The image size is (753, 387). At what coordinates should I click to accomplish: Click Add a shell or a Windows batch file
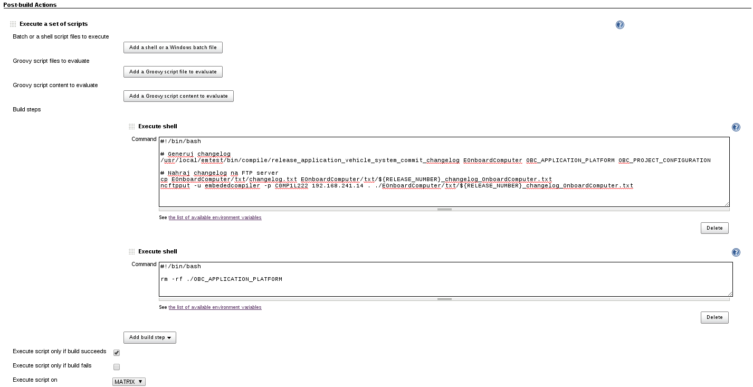pyautogui.click(x=173, y=47)
